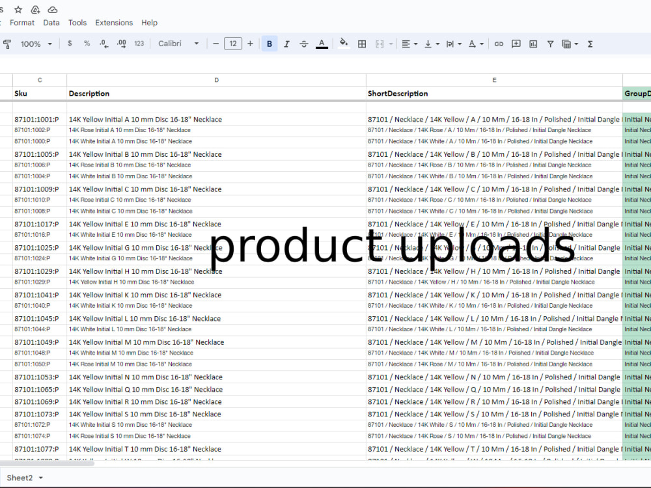This screenshot has height=488, width=651.
Task: Open the 123 number formats menu
Action: (139, 44)
